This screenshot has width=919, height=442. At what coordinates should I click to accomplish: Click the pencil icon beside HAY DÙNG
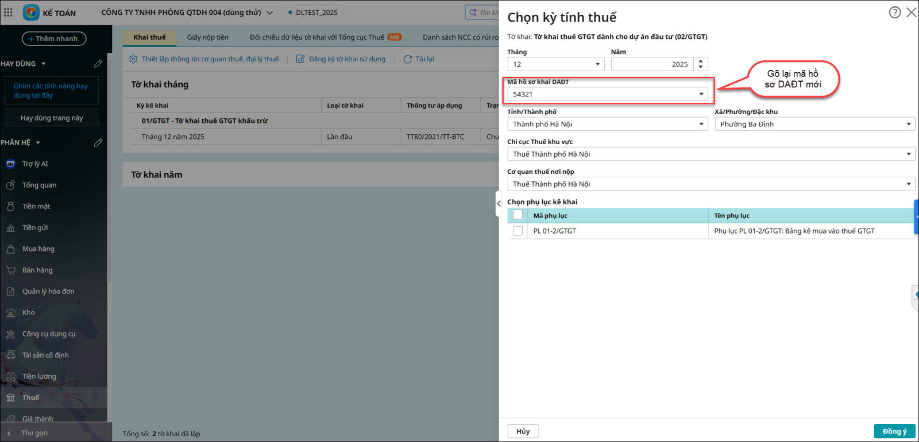point(98,64)
